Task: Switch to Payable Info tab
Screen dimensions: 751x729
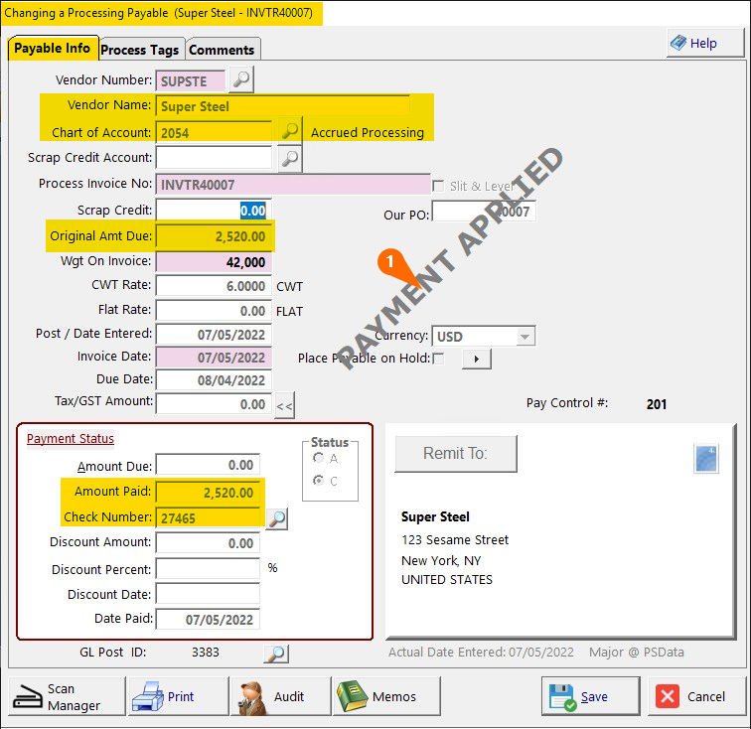Action: (x=53, y=49)
